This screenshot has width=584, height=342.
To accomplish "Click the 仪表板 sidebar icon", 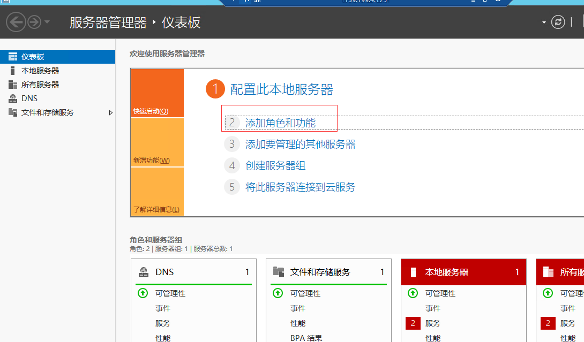I will [x=13, y=57].
